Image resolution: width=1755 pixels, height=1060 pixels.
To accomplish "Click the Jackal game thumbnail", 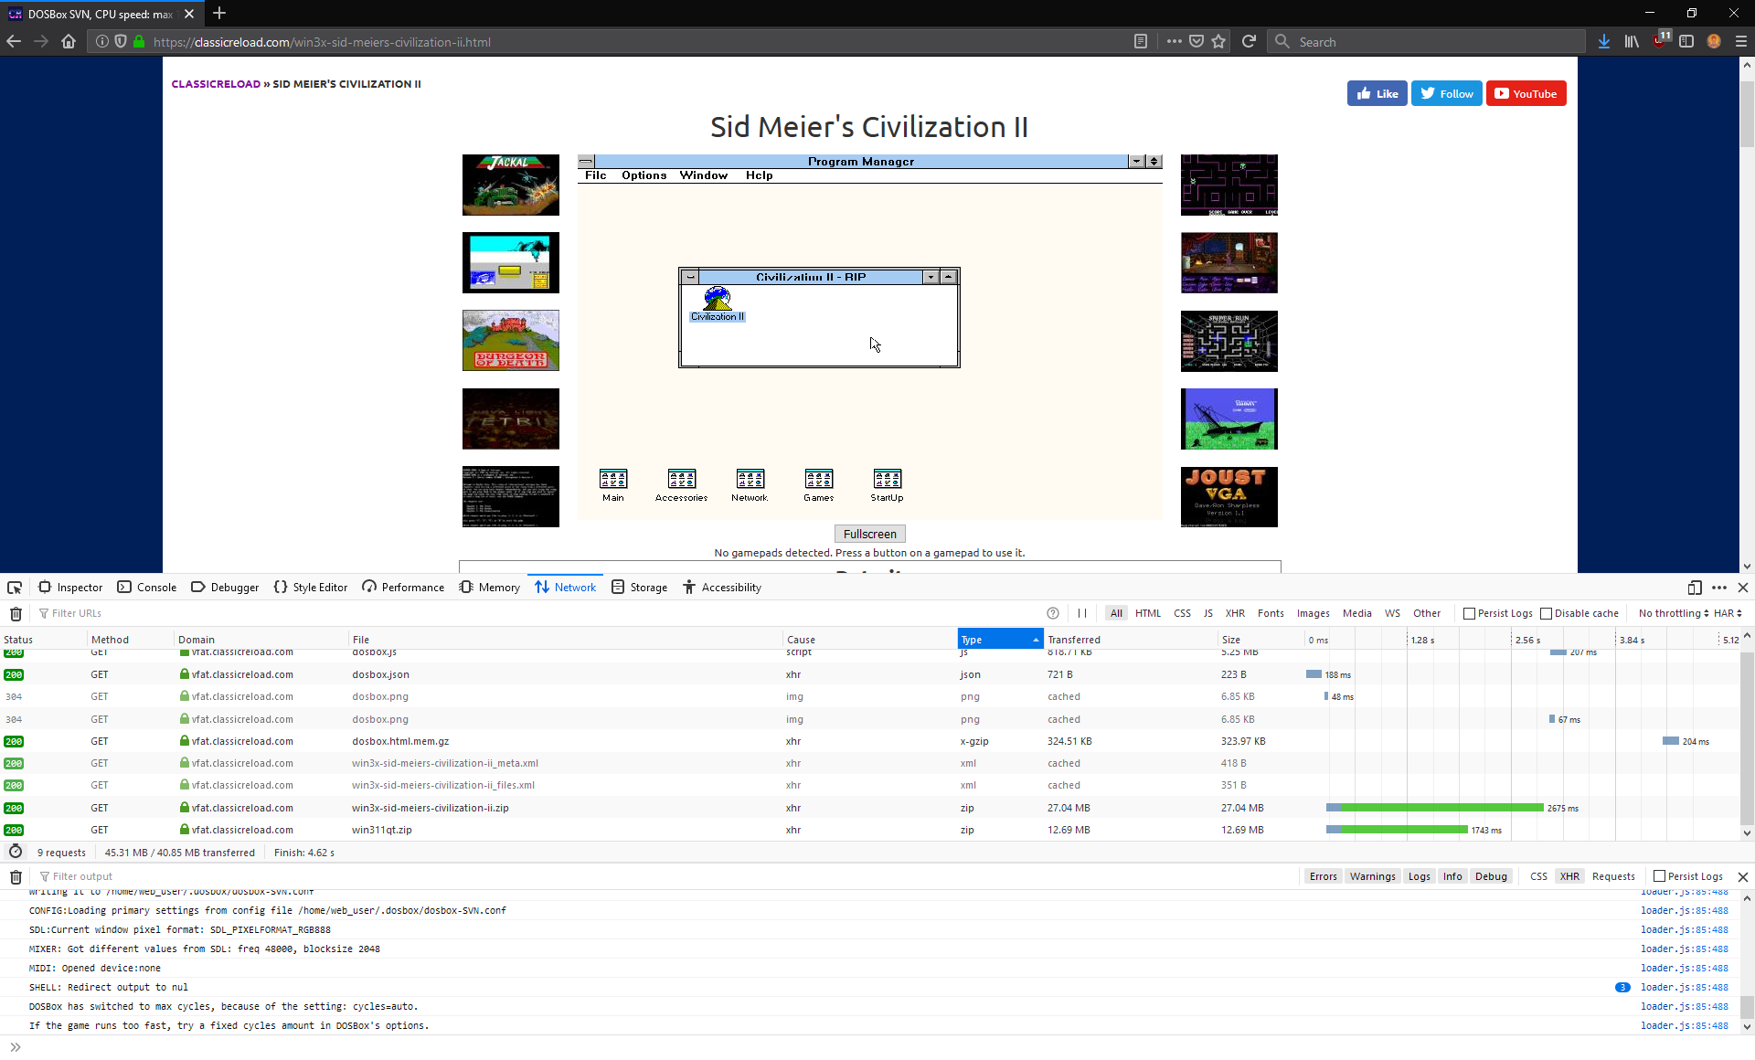I will [511, 185].
